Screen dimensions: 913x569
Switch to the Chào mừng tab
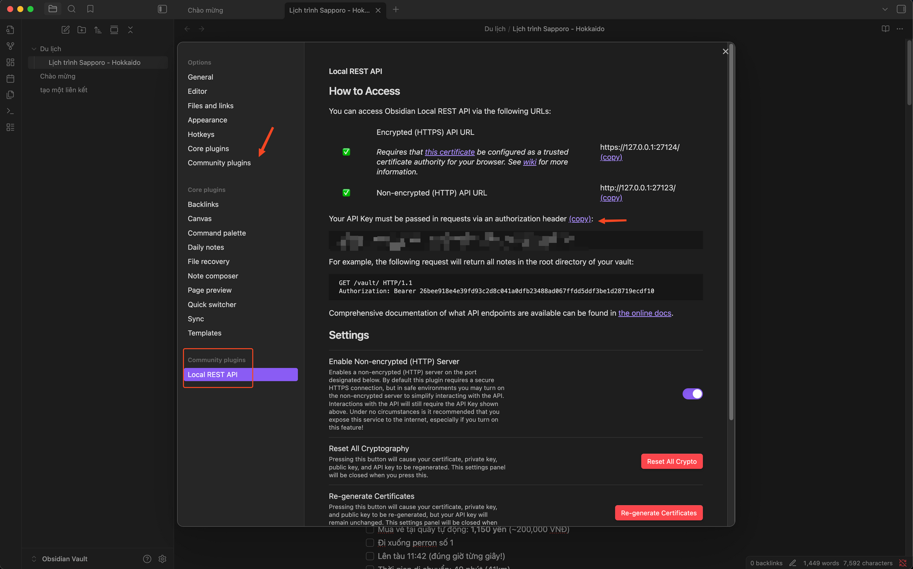[205, 10]
